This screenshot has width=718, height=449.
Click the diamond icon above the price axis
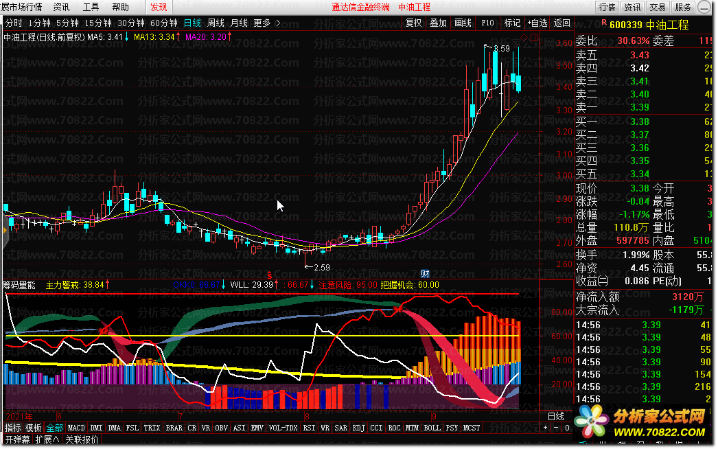(x=524, y=37)
